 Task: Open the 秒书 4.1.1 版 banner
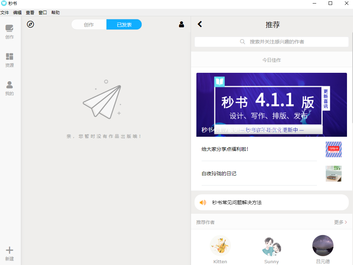pyautogui.click(x=271, y=105)
